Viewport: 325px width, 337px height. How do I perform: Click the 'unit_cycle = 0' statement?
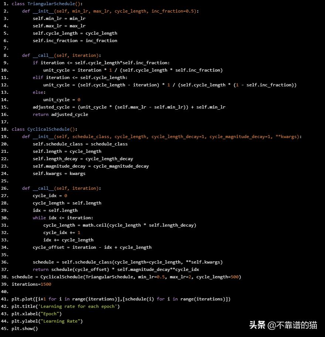click(x=61, y=100)
